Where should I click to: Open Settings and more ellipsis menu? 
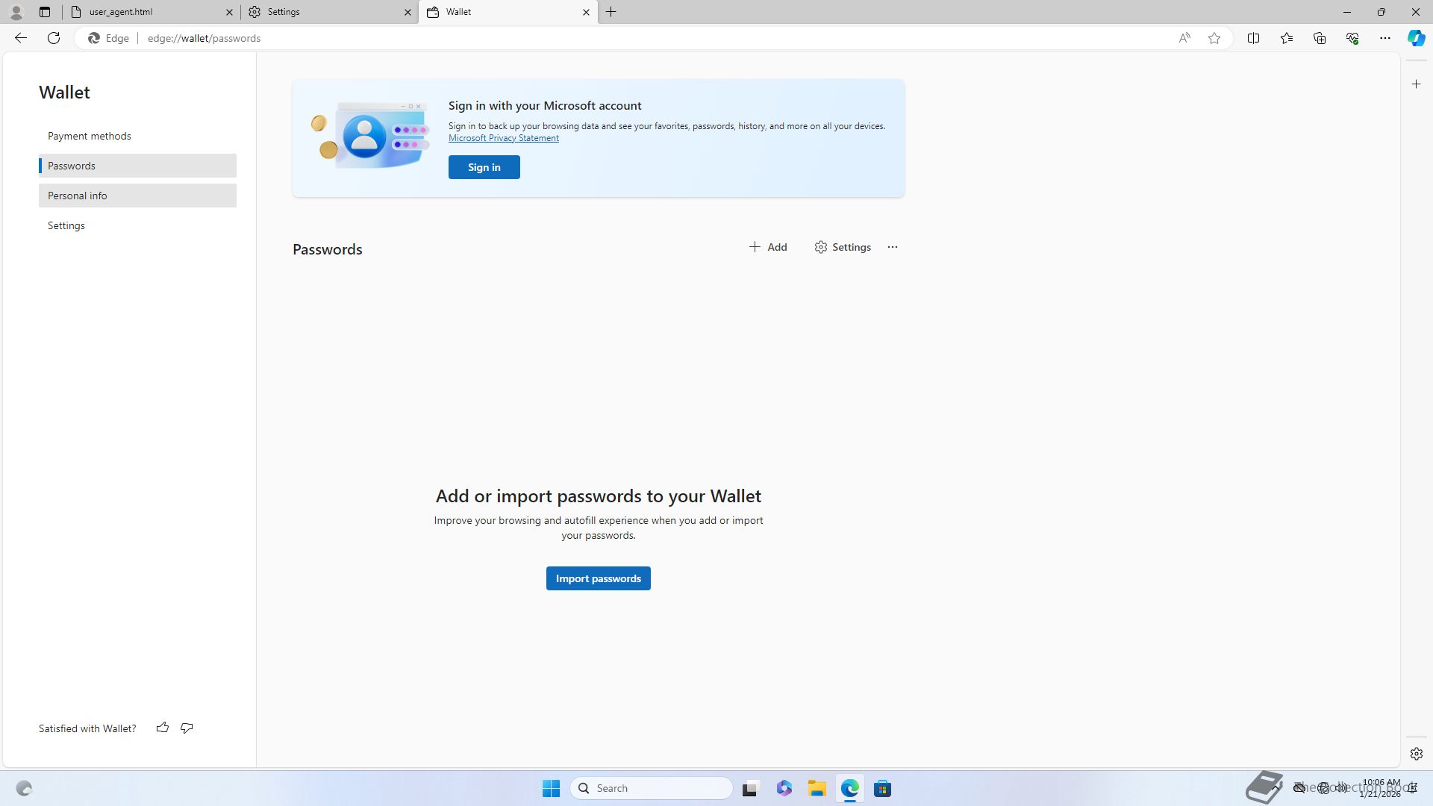tap(1385, 38)
